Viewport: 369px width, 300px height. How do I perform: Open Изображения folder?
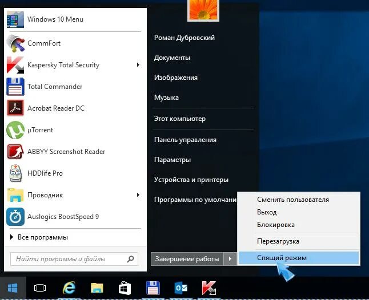(176, 78)
